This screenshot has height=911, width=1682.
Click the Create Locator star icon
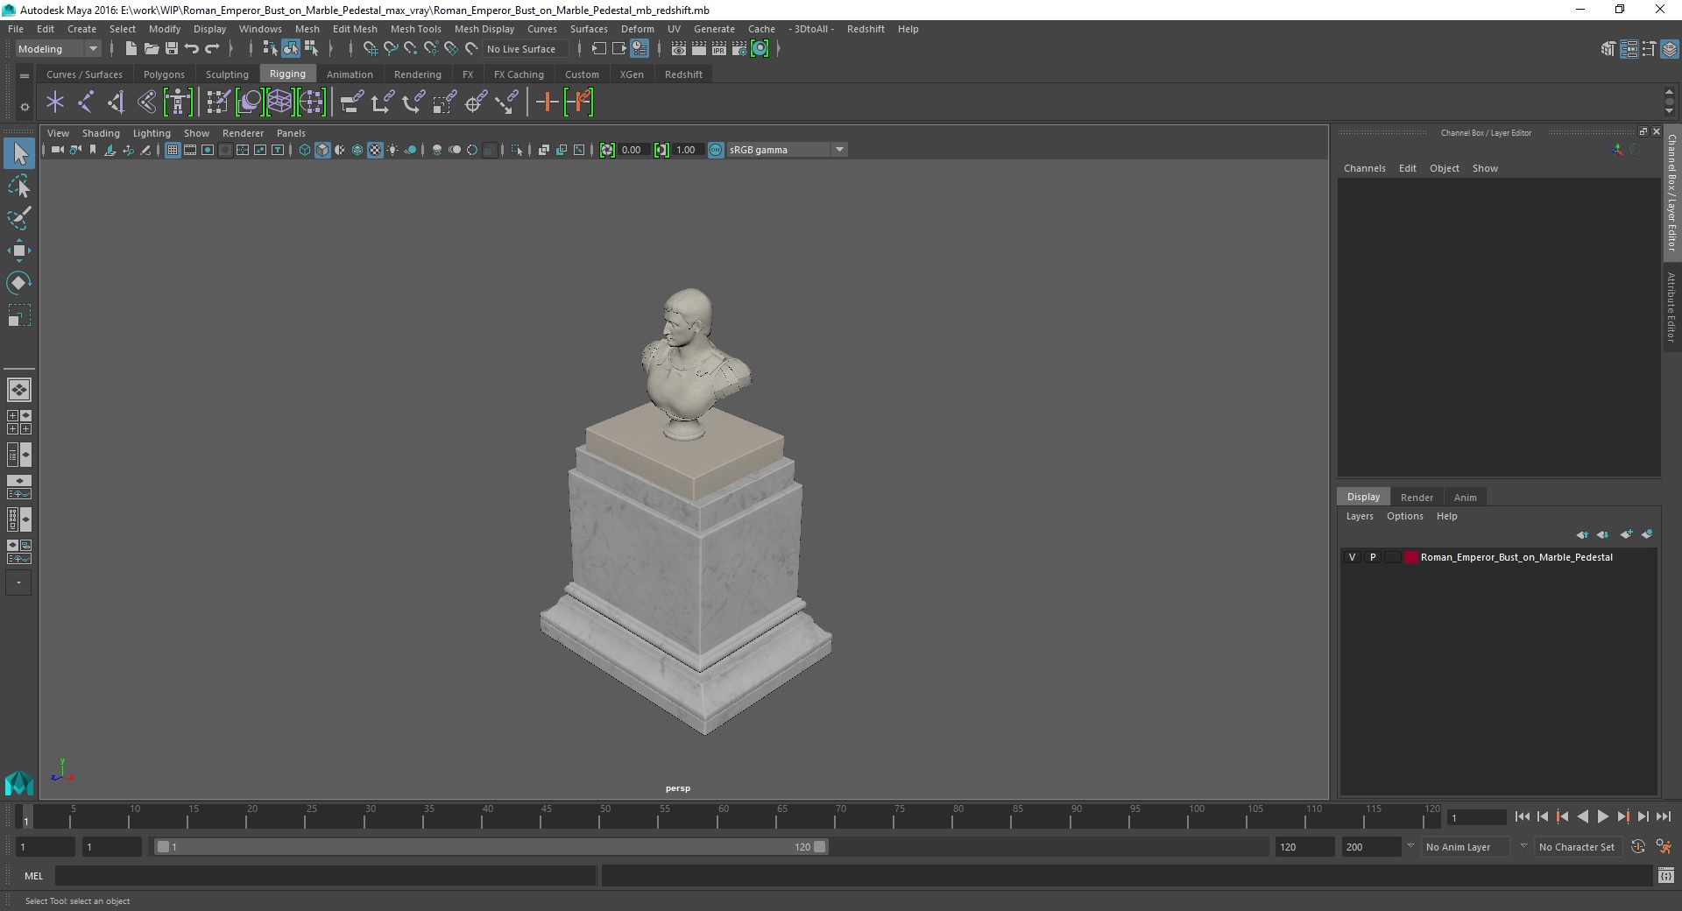point(55,102)
